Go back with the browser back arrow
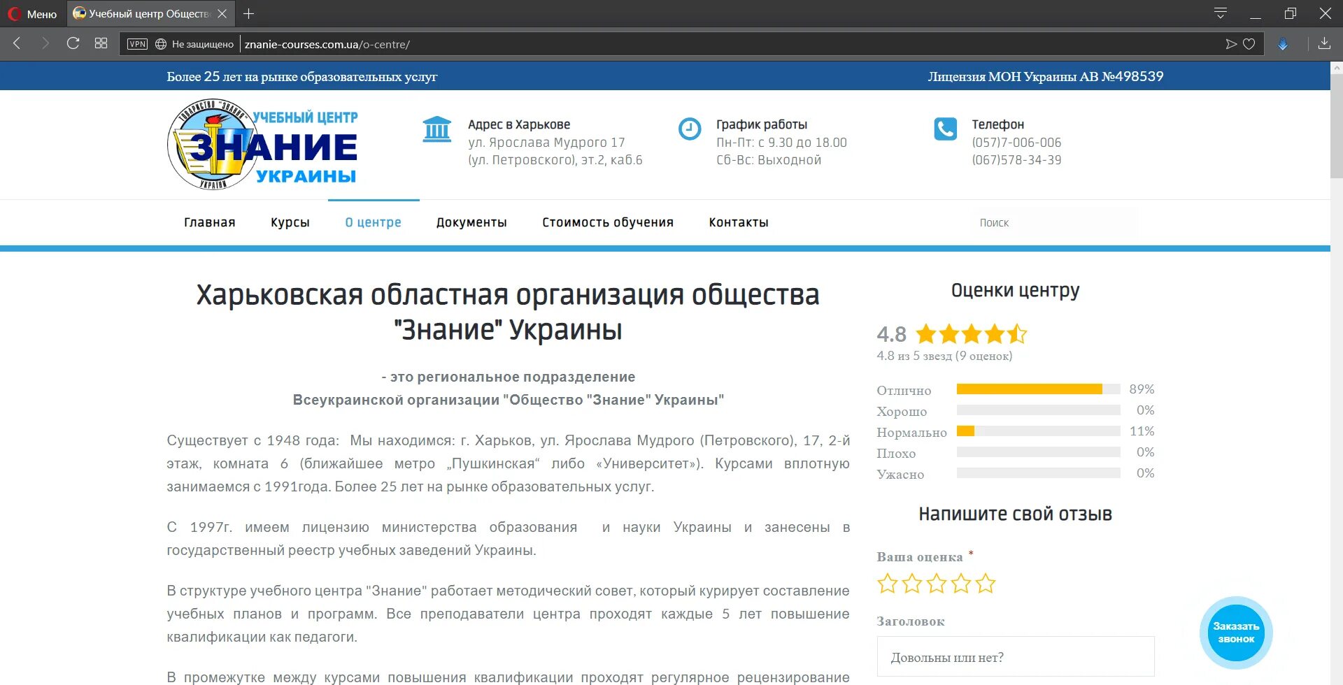 17,43
